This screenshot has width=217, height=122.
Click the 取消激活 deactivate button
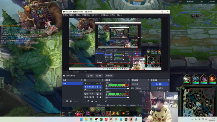pos(109,76)
